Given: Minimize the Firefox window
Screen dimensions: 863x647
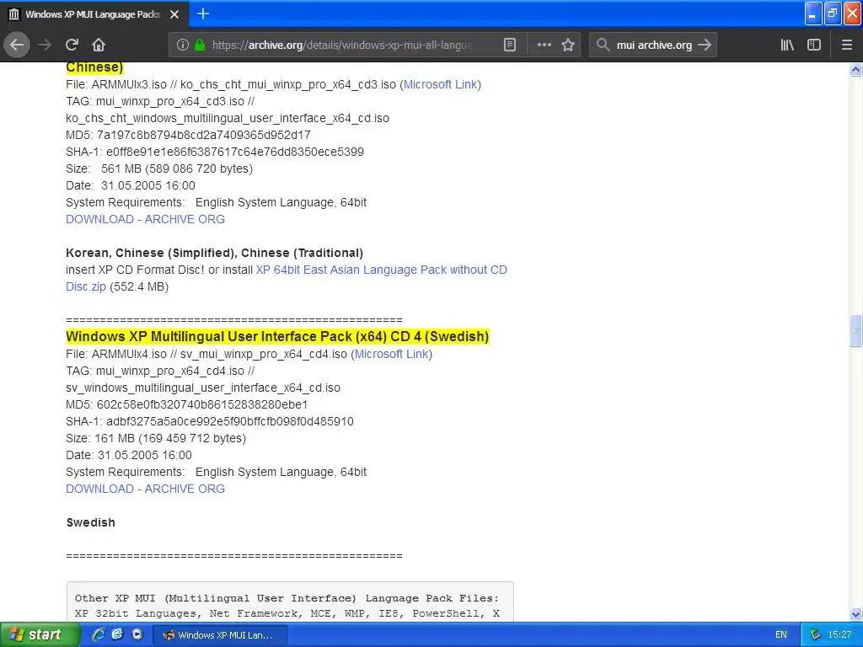Looking at the screenshot, I should [x=813, y=13].
